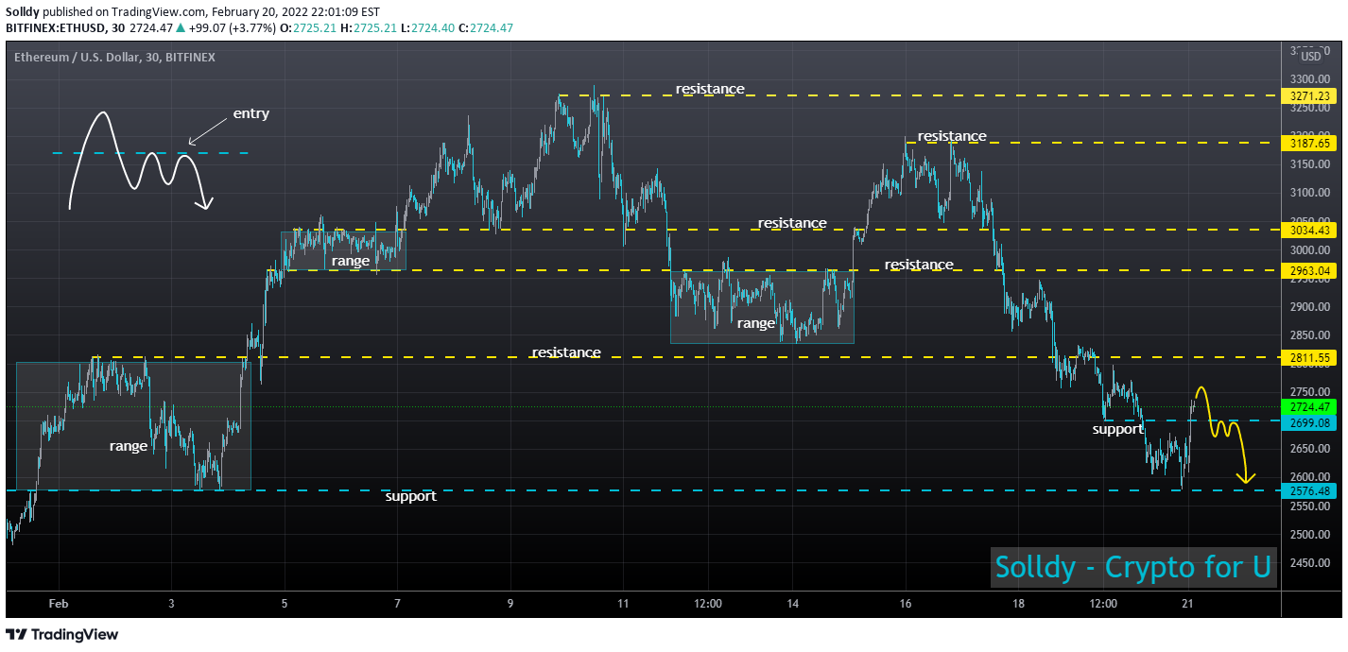The width and height of the screenshot is (1348, 652).
Task: Click the BITFINEX:ETHUSD, 30 symbol text
Action: click(64, 28)
